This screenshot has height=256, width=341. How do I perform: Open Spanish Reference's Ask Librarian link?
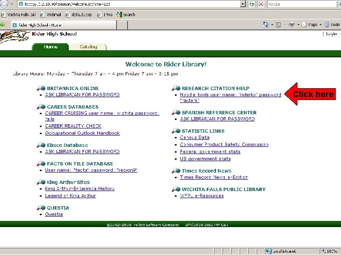[x=217, y=119]
